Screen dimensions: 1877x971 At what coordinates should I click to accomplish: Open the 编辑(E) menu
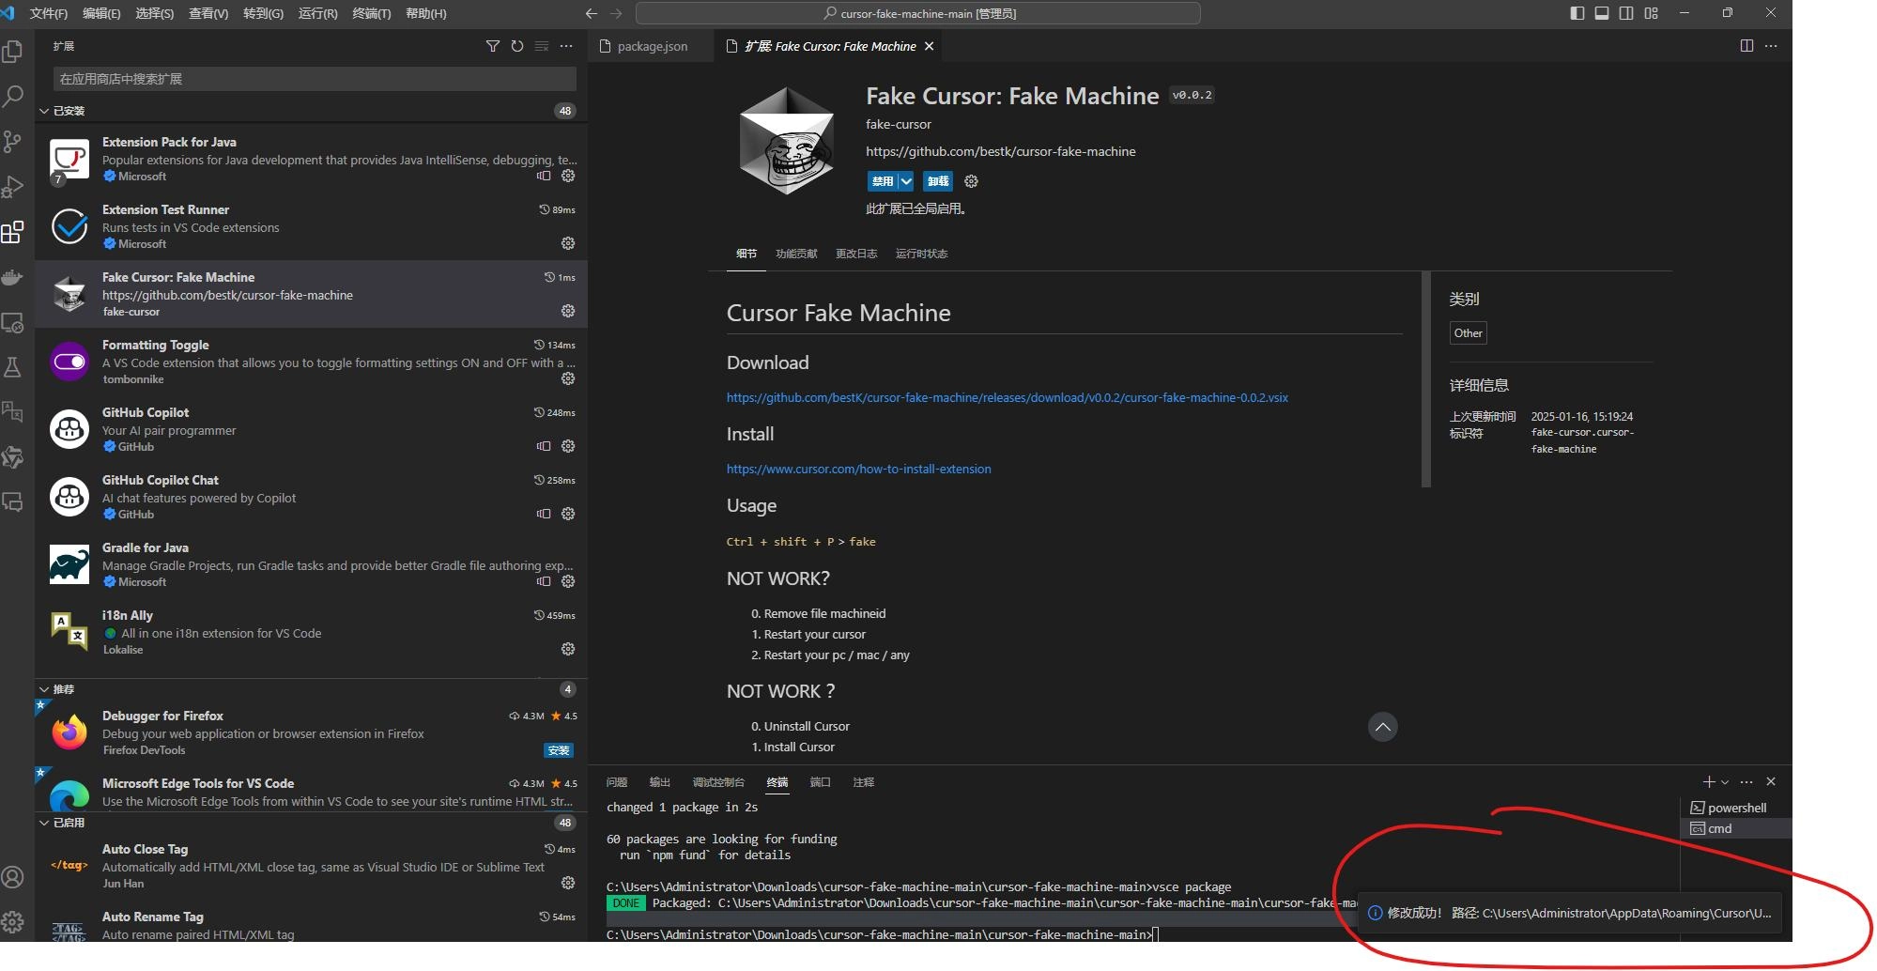point(101,13)
